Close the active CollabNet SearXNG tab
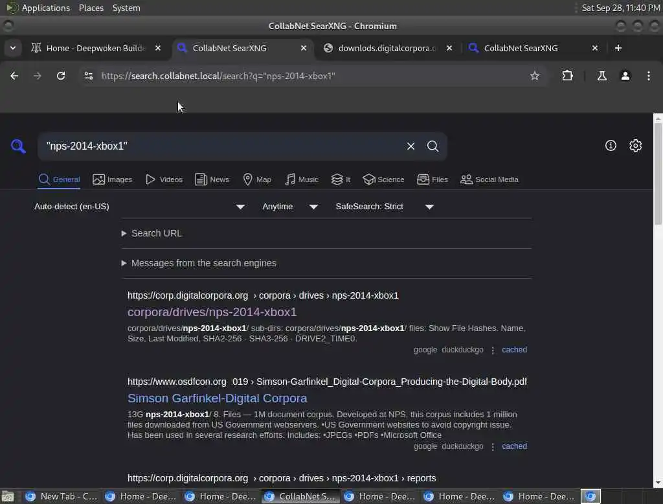This screenshot has width=663, height=504. click(304, 48)
